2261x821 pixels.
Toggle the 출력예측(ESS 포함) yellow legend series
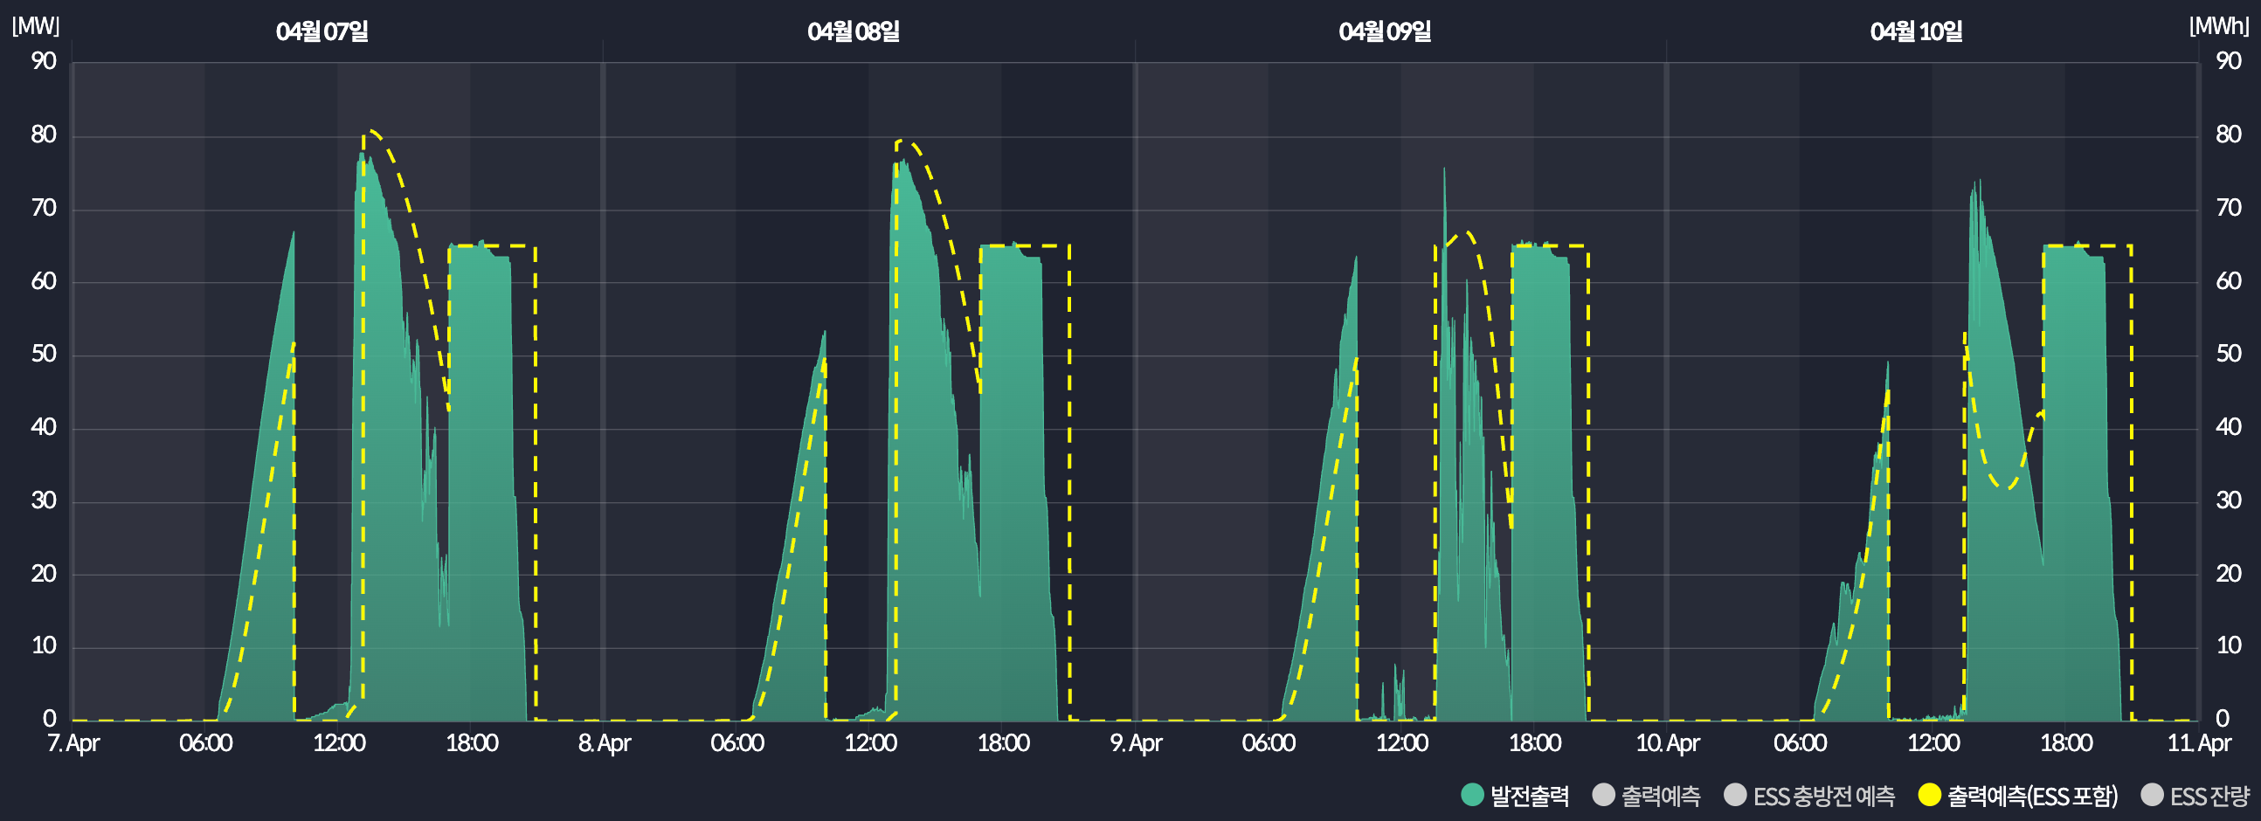2018,796
